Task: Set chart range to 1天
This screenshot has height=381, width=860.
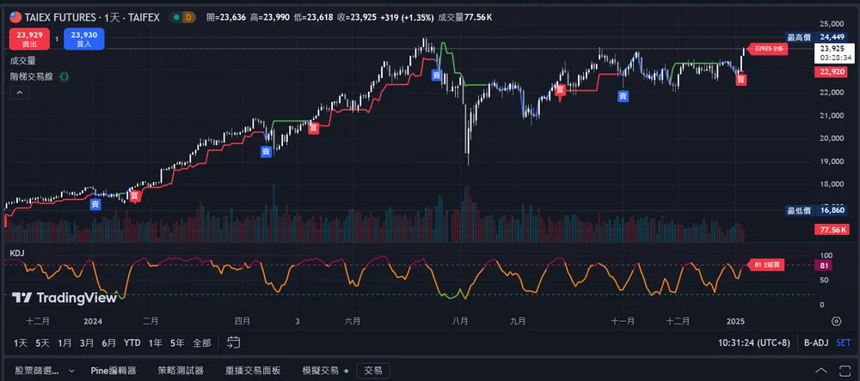Action: point(21,343)
